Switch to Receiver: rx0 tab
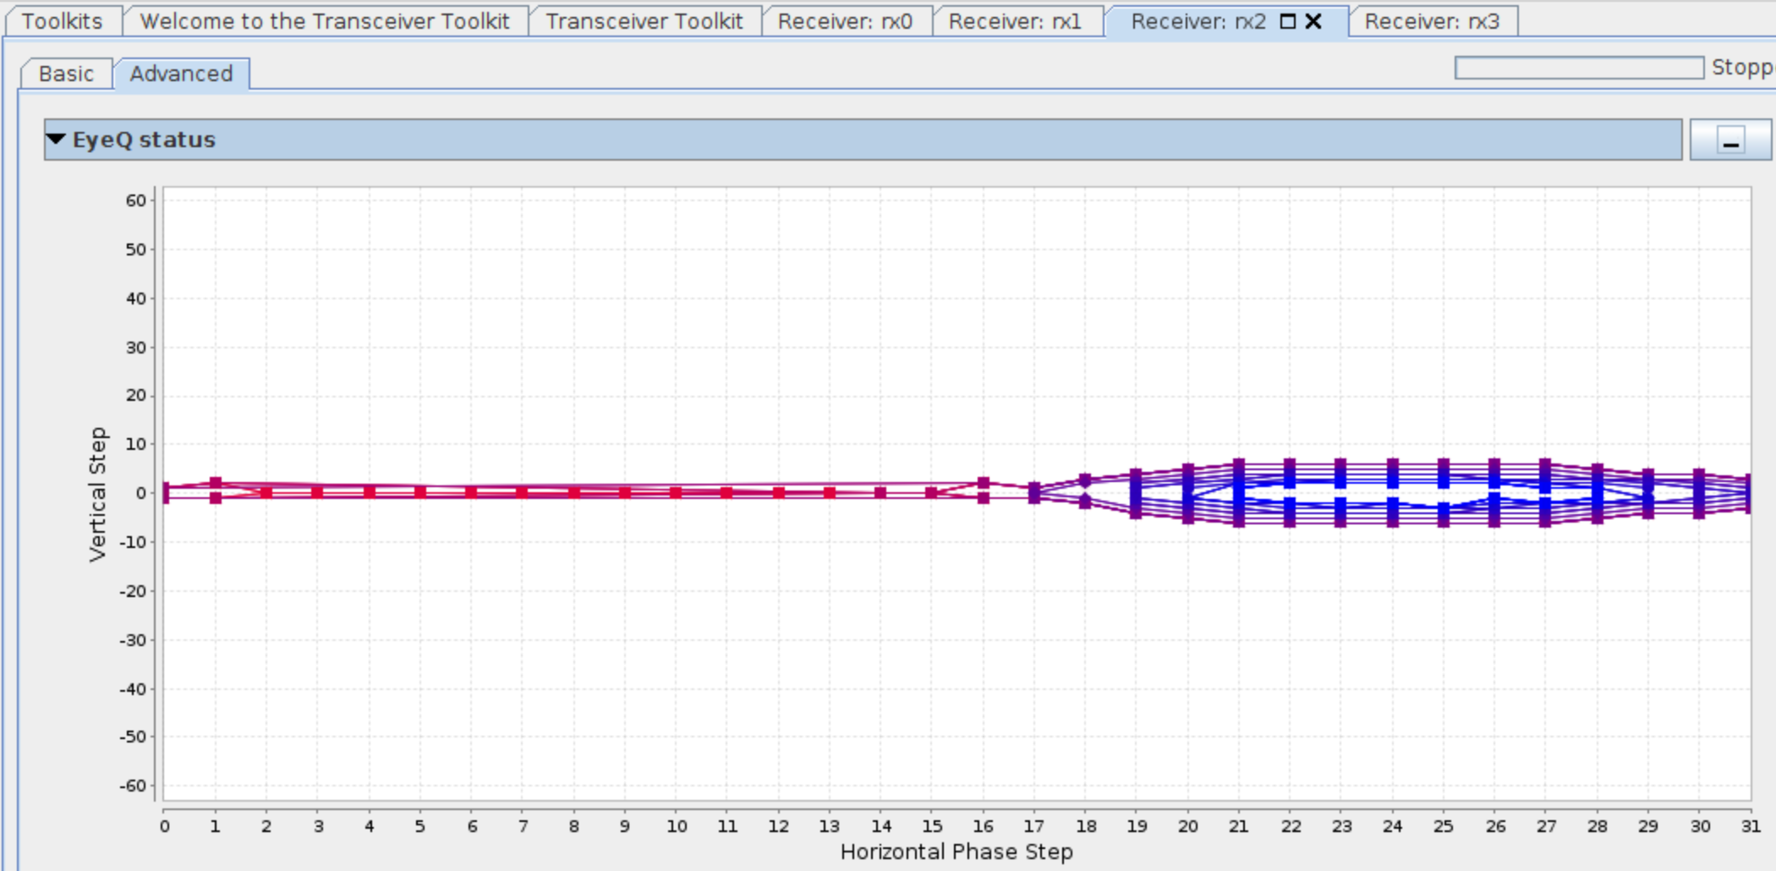1776x871 pixels. [845, 21]
